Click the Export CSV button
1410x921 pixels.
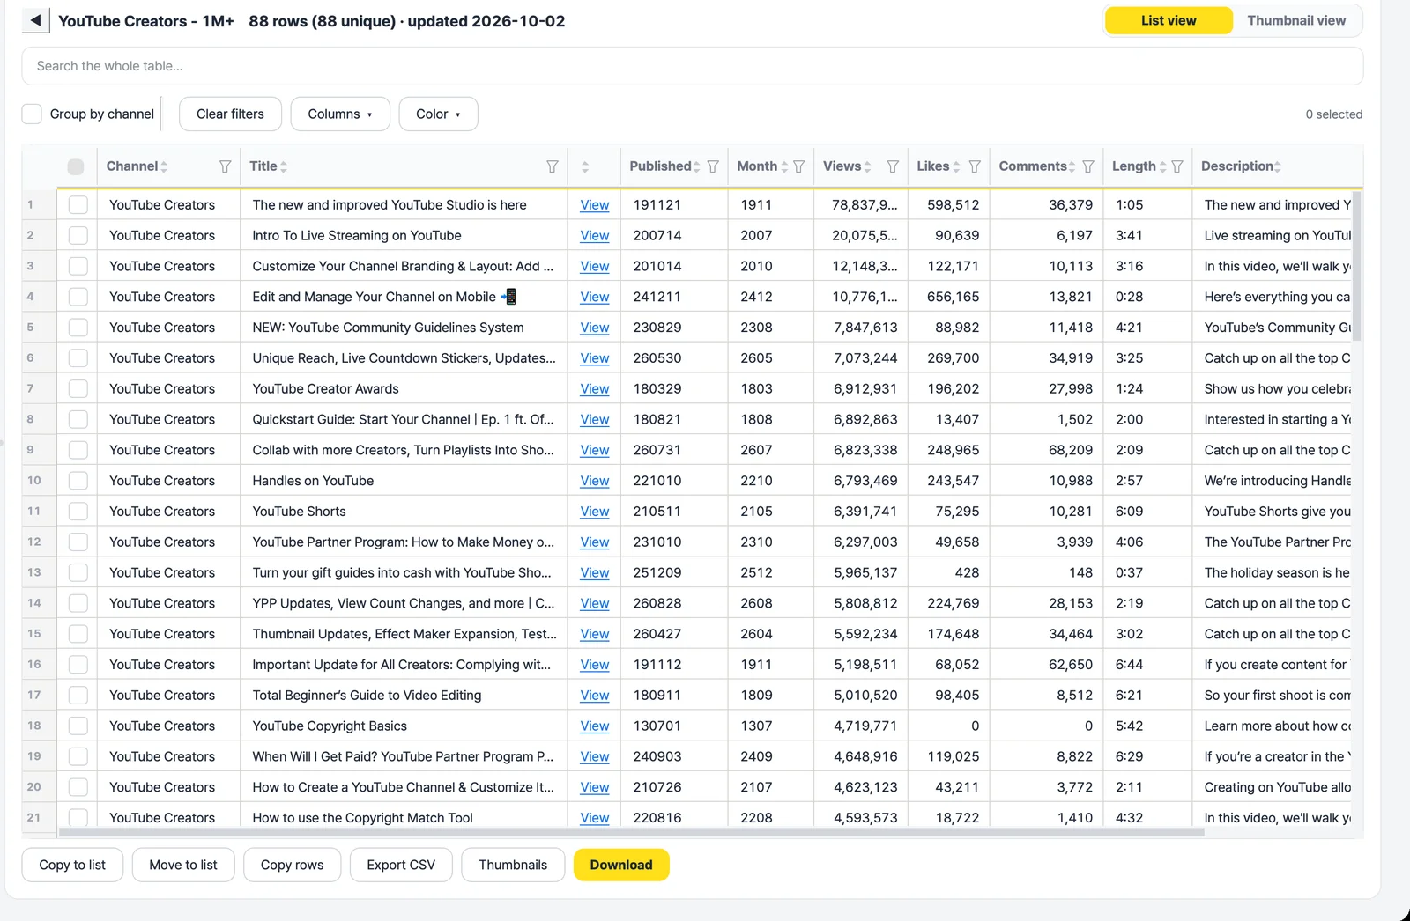(401, 865)
